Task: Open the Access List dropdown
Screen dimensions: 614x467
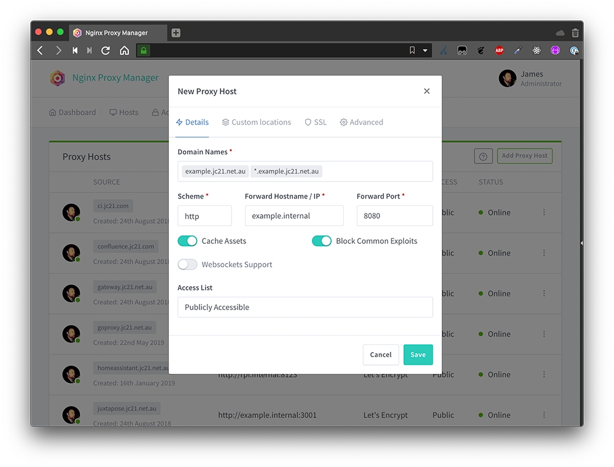Action: (x=305, y=307)
